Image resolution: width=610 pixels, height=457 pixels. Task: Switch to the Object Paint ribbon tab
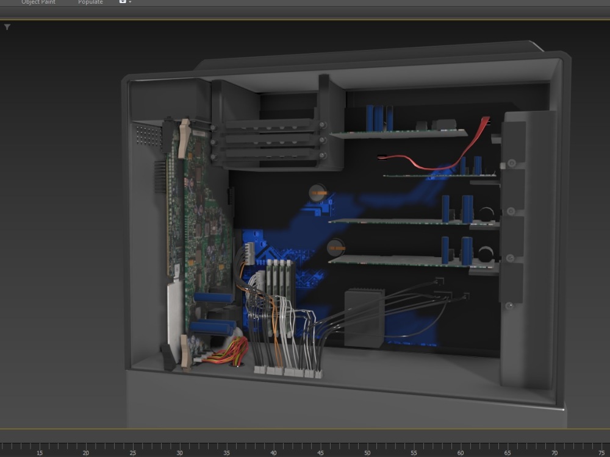[38, 2]
